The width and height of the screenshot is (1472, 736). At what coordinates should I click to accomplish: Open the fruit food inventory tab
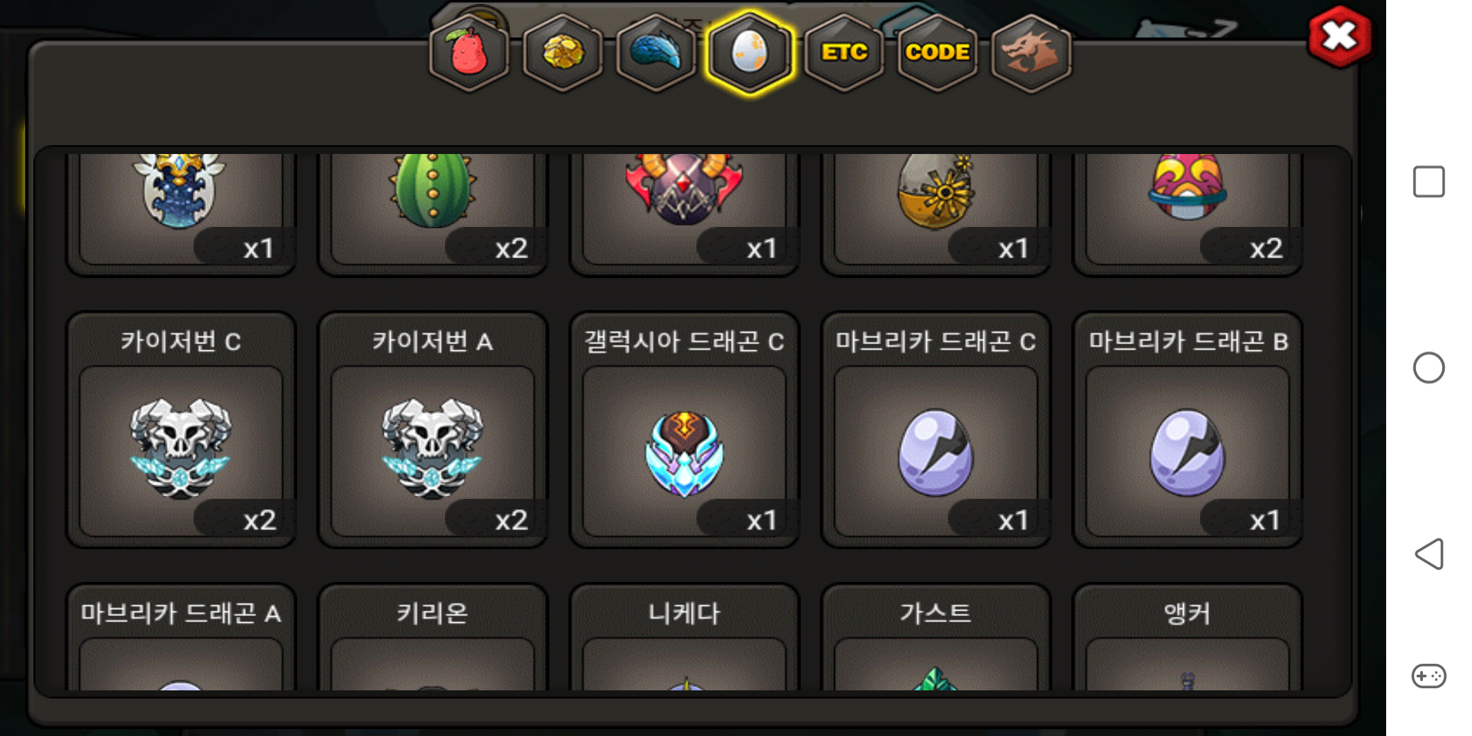click(469, 52)
